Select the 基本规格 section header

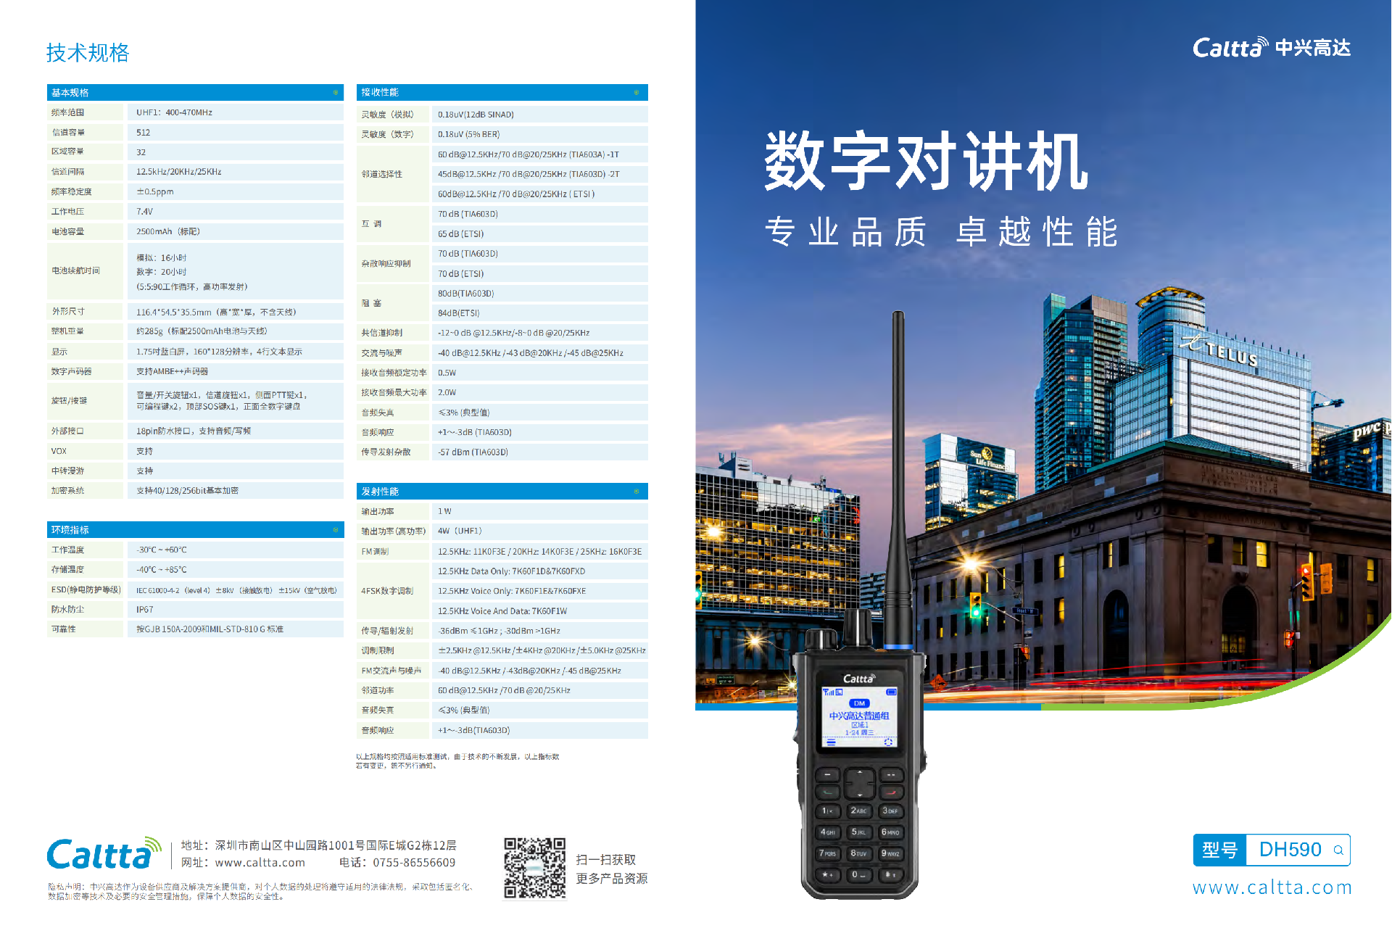pyautogui.click(x=69, y=93)
